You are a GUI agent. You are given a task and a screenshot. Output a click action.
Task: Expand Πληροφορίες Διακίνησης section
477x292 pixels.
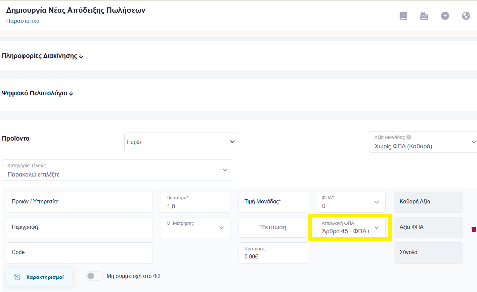(42, 56)
